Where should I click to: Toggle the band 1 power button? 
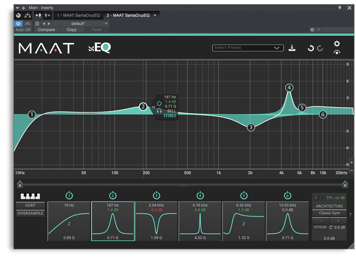coord(70,195)
